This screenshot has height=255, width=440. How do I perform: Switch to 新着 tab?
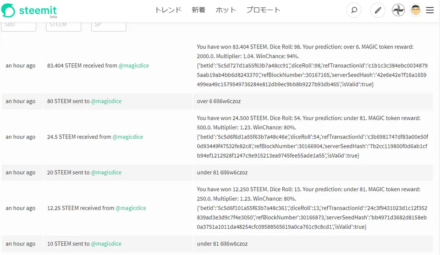pyautogui.click(x=198, y=10)
